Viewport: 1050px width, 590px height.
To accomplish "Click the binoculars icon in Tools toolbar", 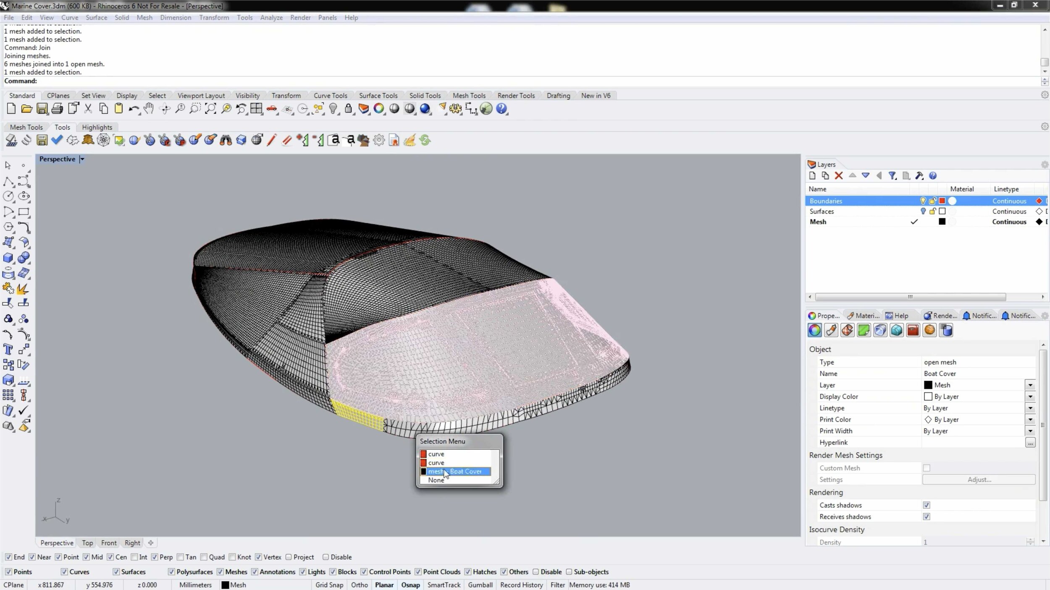I will pyautogui.click(x=226, y=140).
